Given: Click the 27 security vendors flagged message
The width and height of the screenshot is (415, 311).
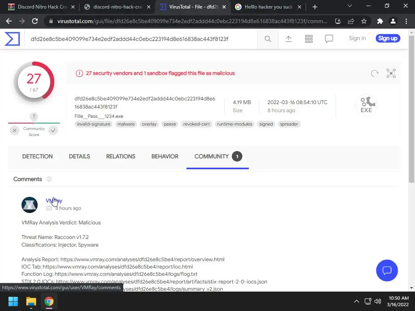Looking at the screenshot, I should pos(160,73).
